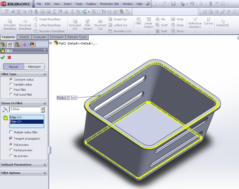
Task: Choose Swept Cut feature
Action: coord(117,19)
